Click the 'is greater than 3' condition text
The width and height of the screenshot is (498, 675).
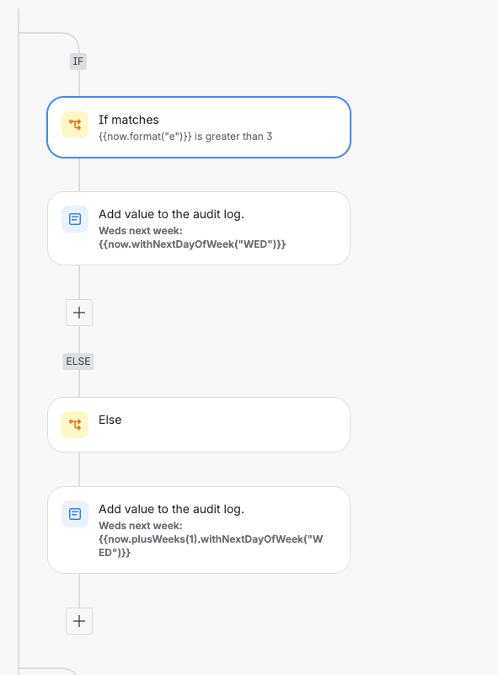(x=233, y=137)
